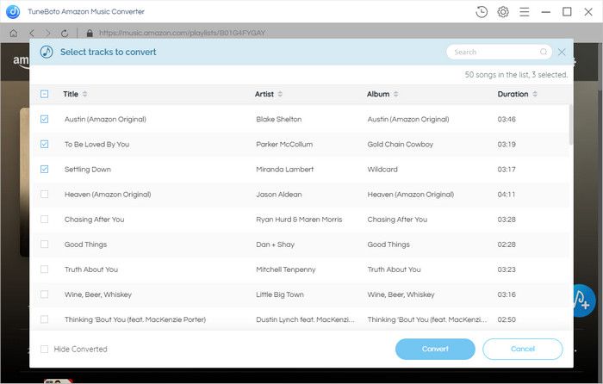This screenshot has width=603, height=384.
Task: Click the track list vertical scrollbar
Action: (569, 125)
